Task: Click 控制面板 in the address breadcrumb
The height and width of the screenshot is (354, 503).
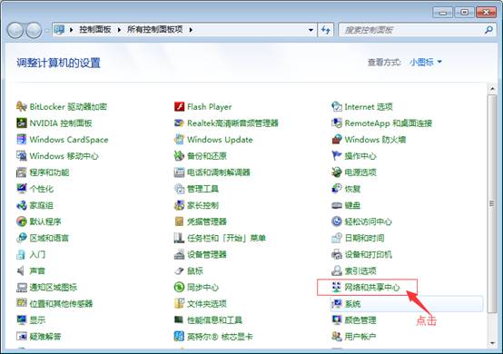Action: coord(95,29)
